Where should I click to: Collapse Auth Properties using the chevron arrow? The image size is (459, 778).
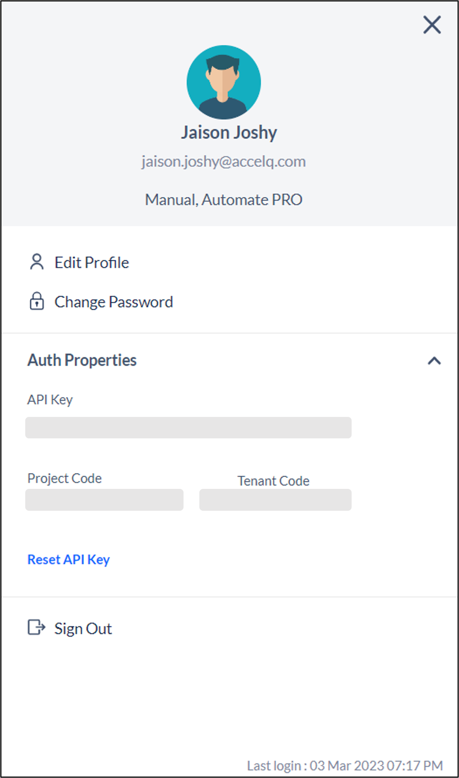(434, 361)
